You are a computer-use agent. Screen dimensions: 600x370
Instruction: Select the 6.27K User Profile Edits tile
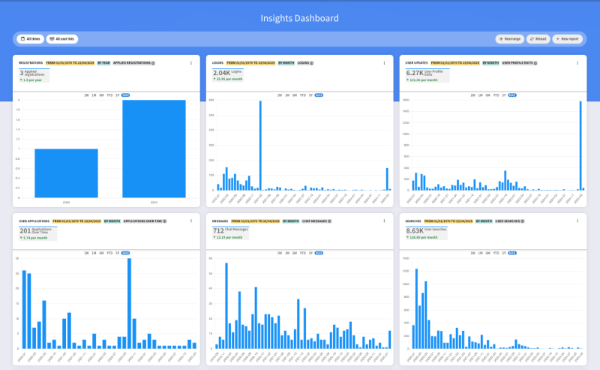tap(427, 76)
